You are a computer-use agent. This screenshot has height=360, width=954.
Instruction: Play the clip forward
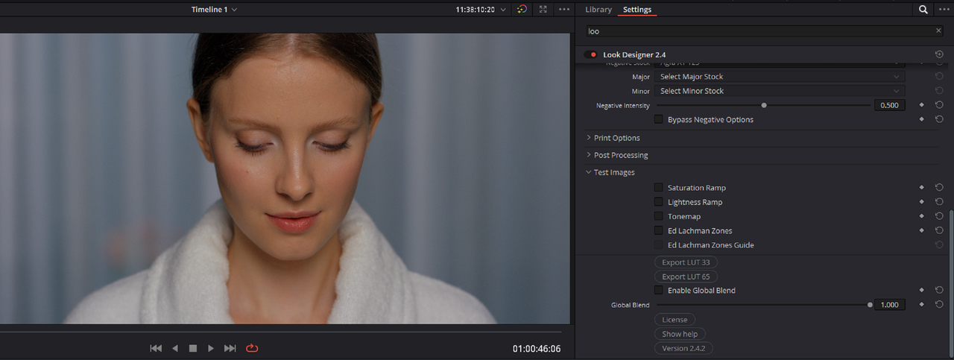coord(211,348)
